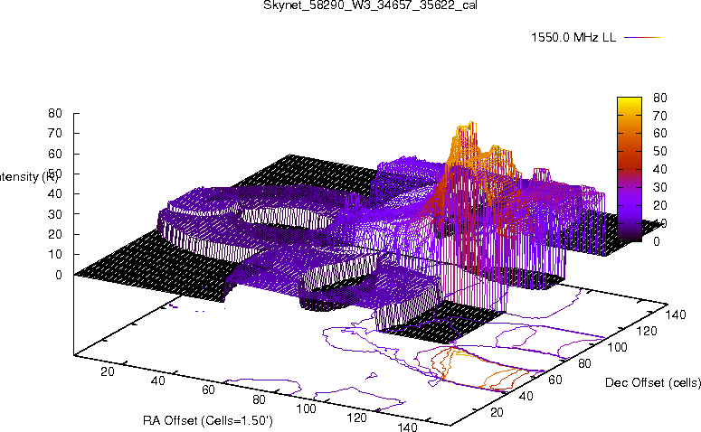Click the 10 tick on the intensity axis
The width and height of the screenshot is (701, 432).
[55, 254]
